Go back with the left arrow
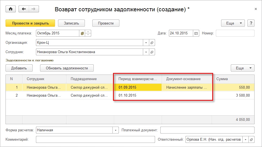The image size is (262, 147). pyautogui.click(x=24, y=9)
